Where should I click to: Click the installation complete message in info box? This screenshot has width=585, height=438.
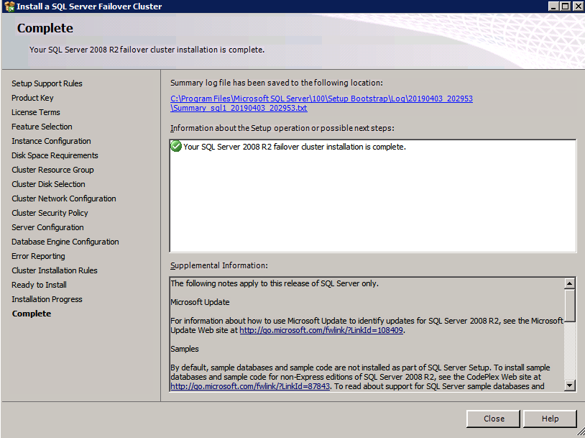click(295, 147)
